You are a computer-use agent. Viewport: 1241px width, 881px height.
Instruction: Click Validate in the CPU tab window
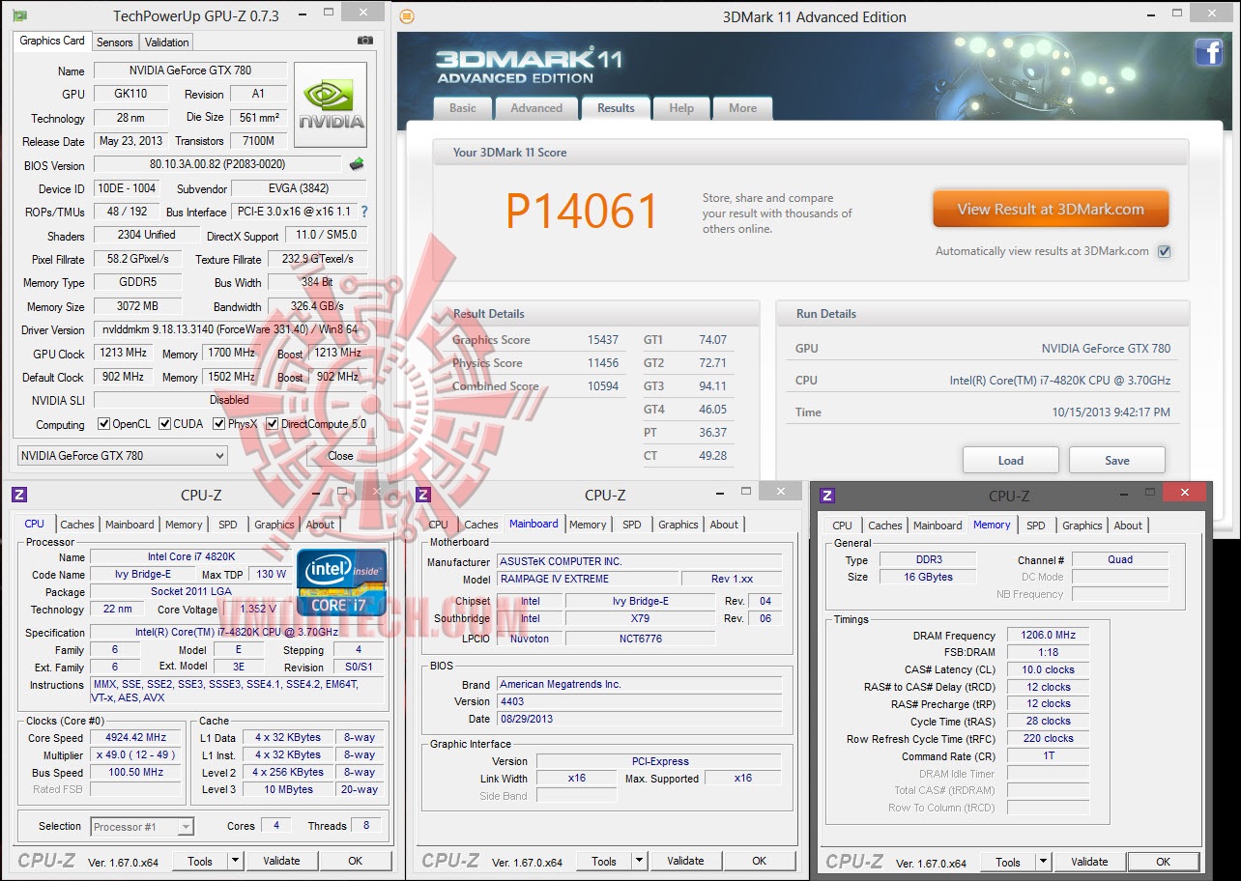[x=281, y=861]
